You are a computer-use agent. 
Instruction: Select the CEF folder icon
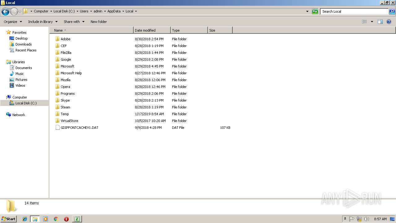57,46
